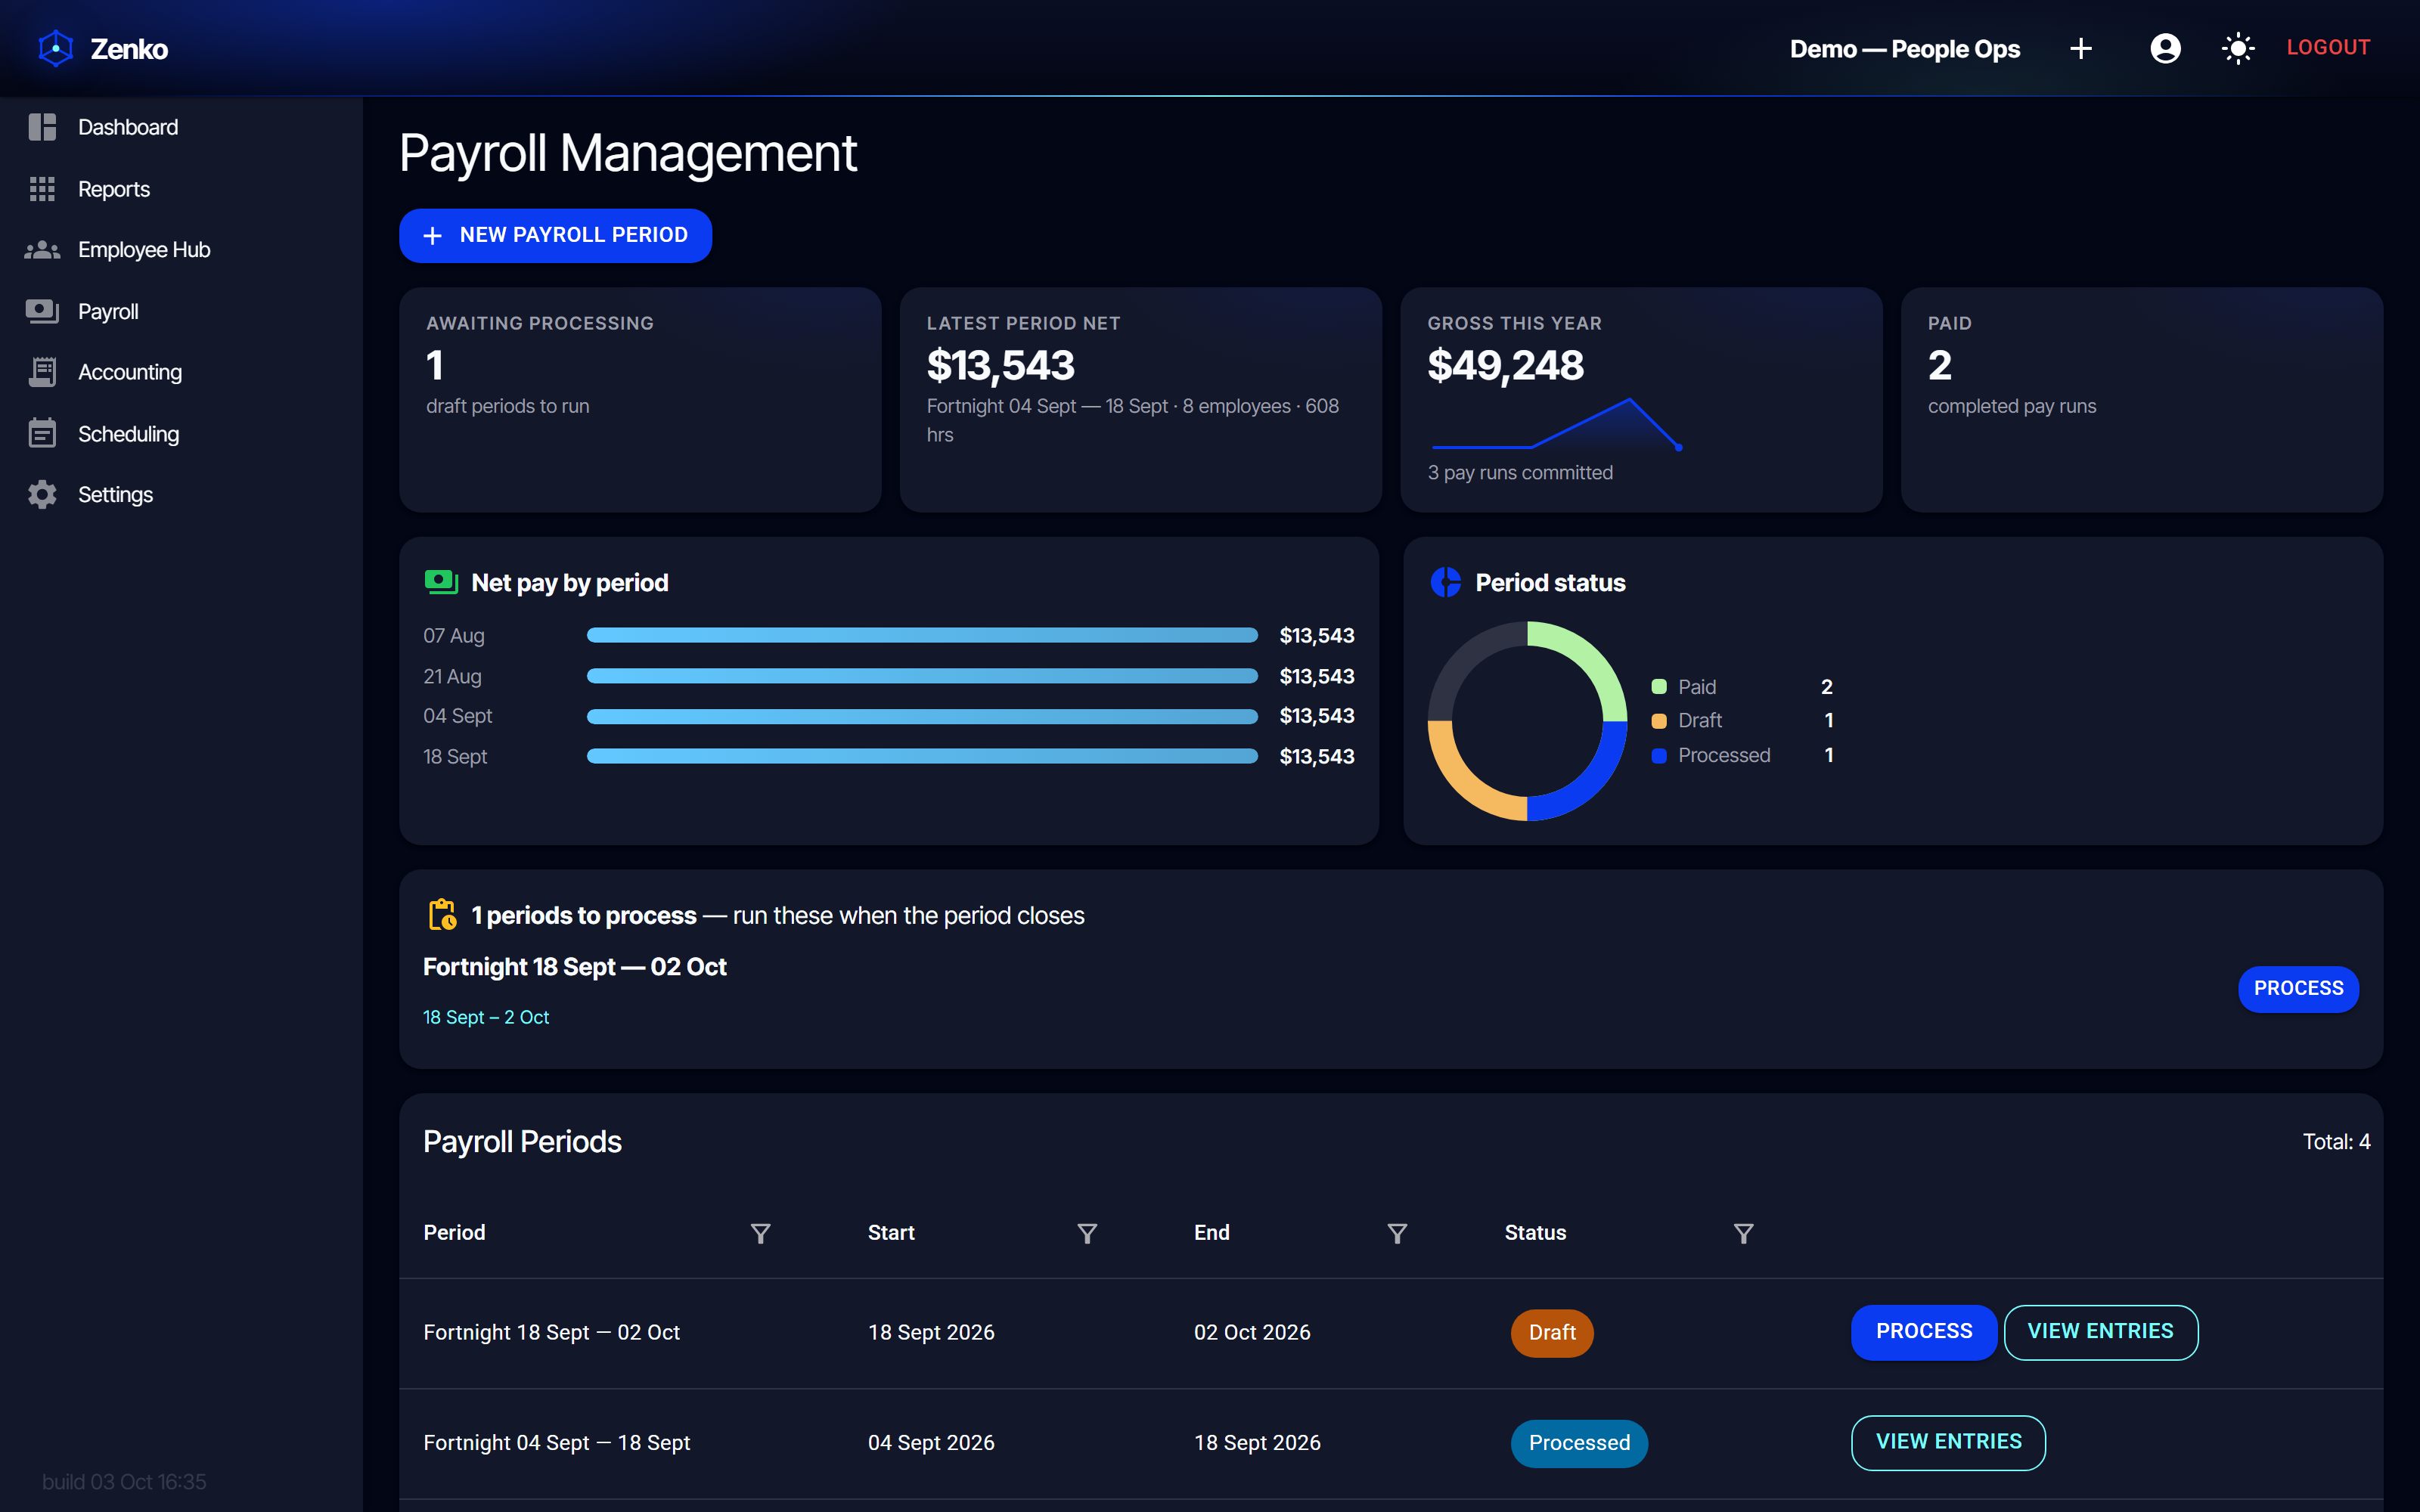Click the Settings gear icon
Screen dimensions: 2420x1512
[x=42, y=495]
